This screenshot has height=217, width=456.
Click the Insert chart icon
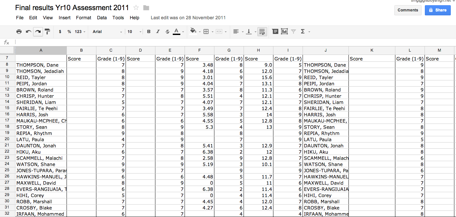(284, 31)
